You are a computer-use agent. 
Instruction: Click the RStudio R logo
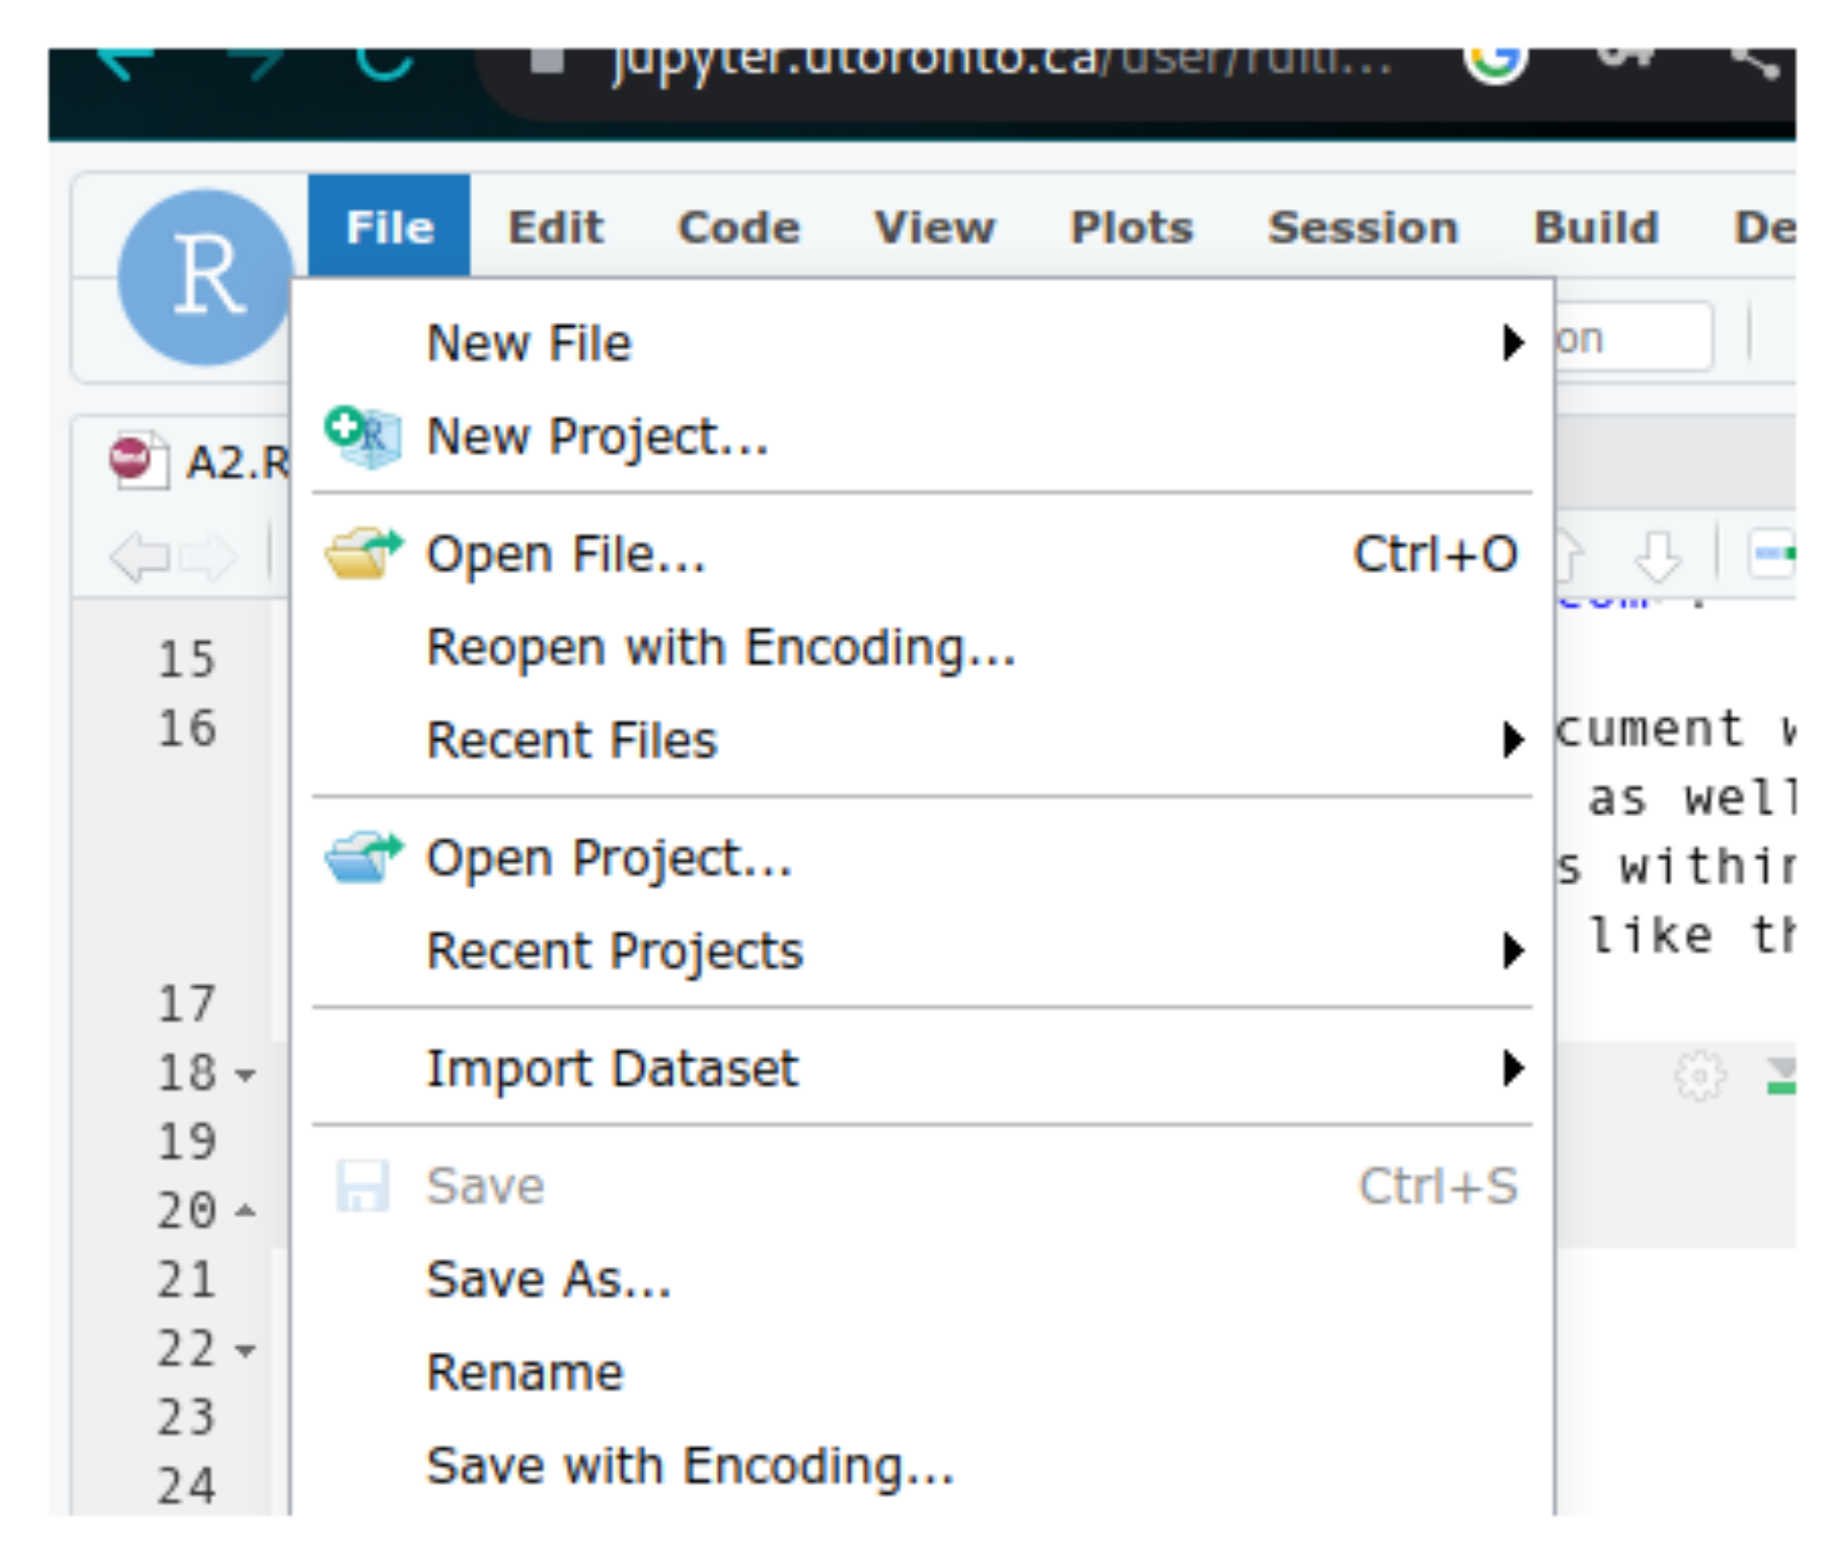pos(205,277)
